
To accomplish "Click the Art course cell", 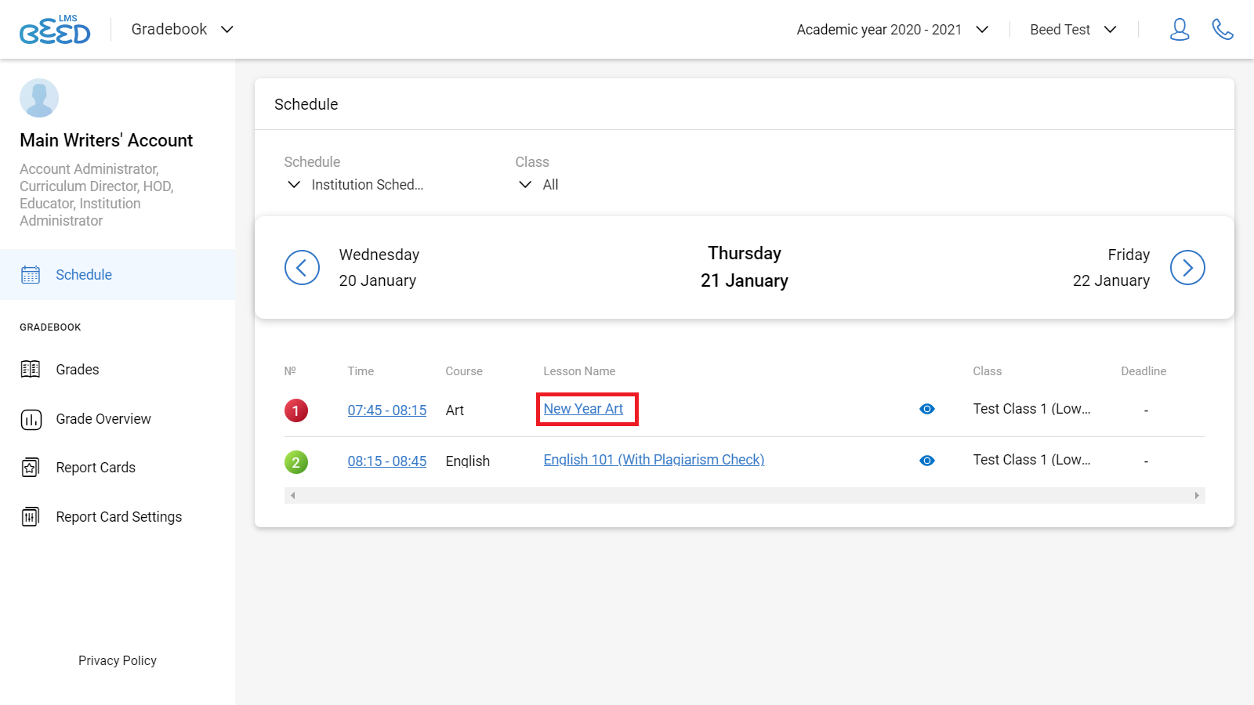I will tap(455, 410).
